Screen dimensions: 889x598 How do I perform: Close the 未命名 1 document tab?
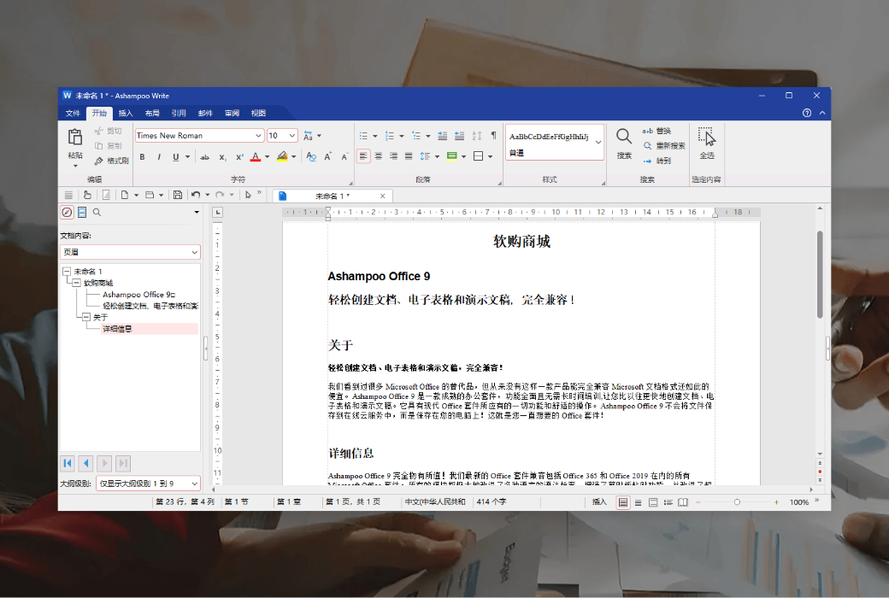[383, 196]
